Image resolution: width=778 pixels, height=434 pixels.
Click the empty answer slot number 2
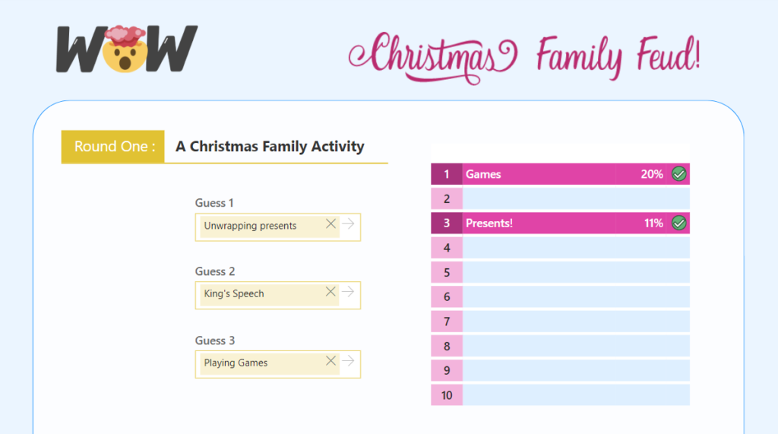click(x=575, y=199)
